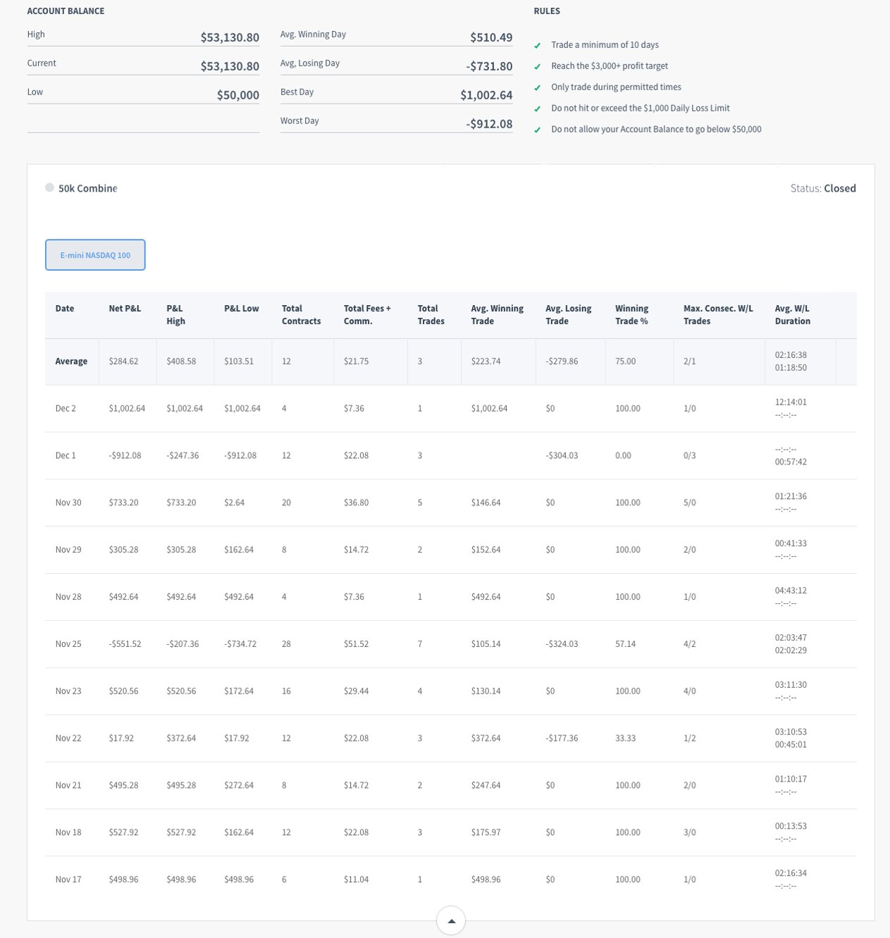The height and width of the screenshot is (938, 890).
Task: Click the 50k Combine title
Action: pos(87,189)
